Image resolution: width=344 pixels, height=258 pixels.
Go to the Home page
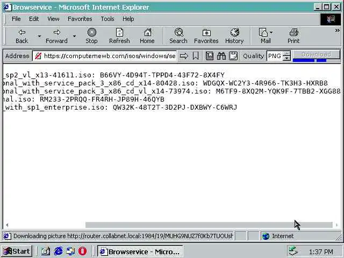(x=147, y=36)
